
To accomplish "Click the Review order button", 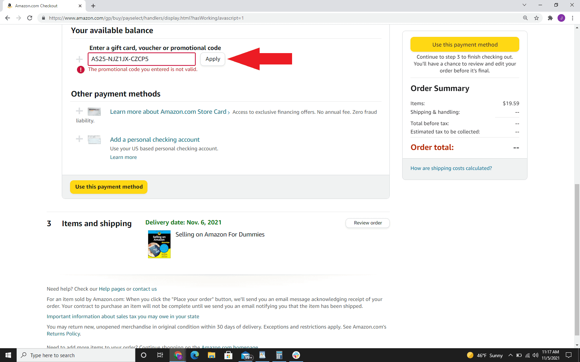I will (x=368, y=223).
